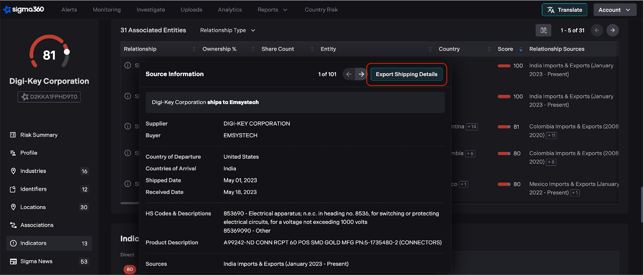
Task: Click the risk score 81 gauge
Action: pos(49,54)
